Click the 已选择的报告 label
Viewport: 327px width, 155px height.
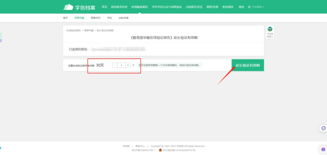(x=79, y=49)
